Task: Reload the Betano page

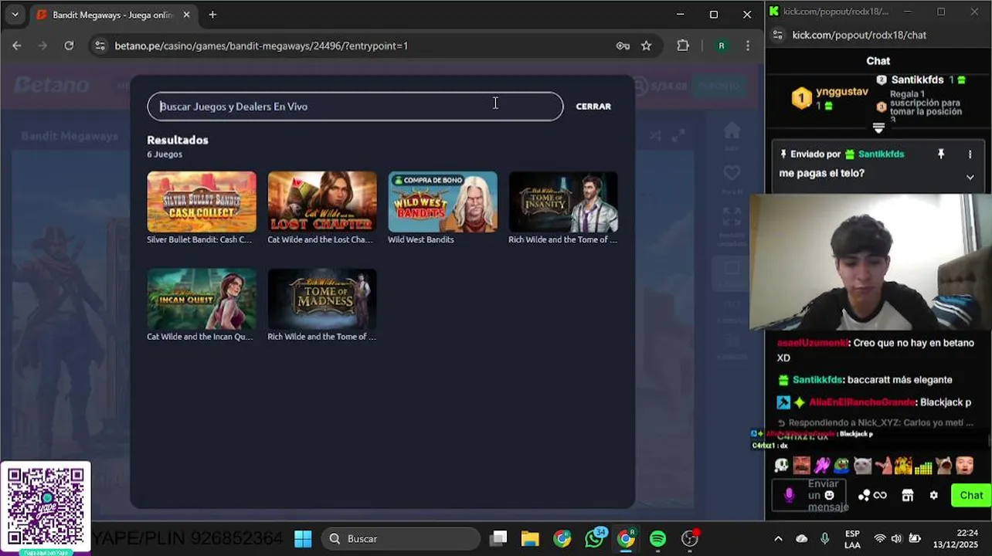Action: click(x=69, y=46)
